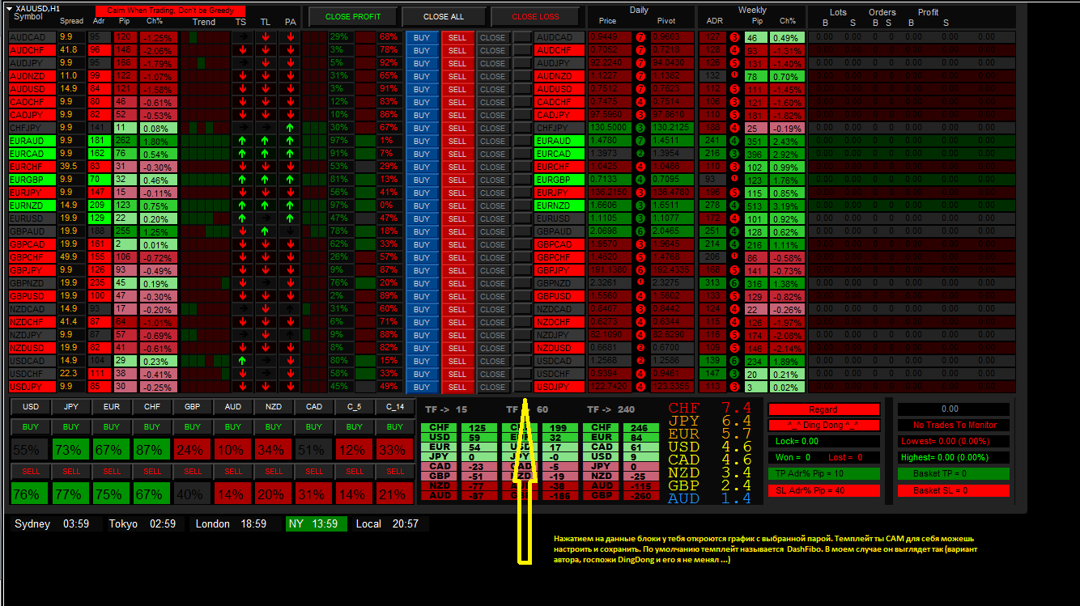The image size is (1080, 606).
Task: Click the Weekly circle 3 in AUDCAD row
Action: (x=734, y=37)
